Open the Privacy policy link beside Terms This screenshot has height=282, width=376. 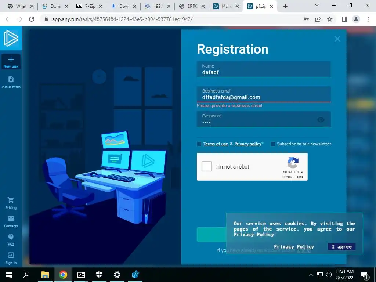click(248, 144)
